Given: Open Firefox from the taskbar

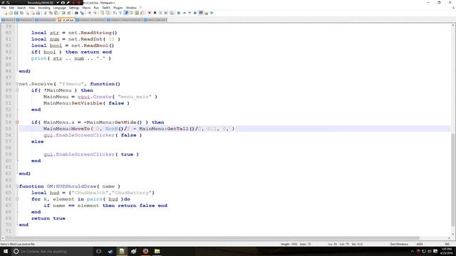Looking at the screenshot, I should click(x=145, y=251).
